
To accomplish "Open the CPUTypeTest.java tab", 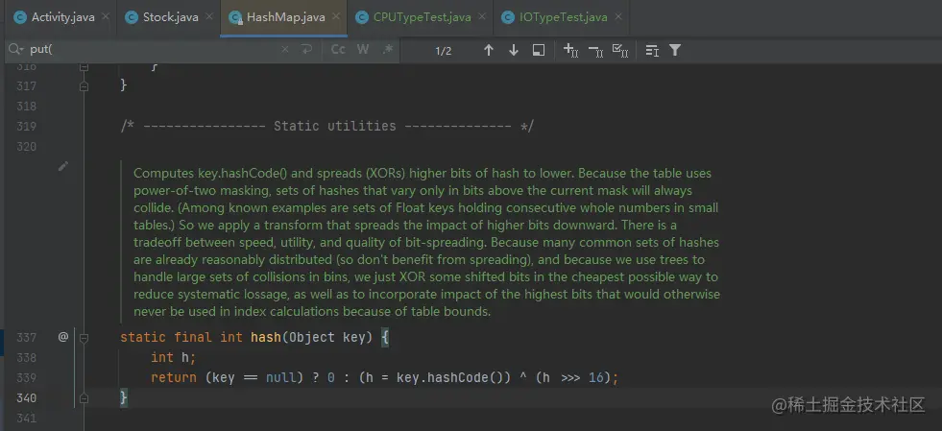I will pyautogui.click(x=423, y=17).
